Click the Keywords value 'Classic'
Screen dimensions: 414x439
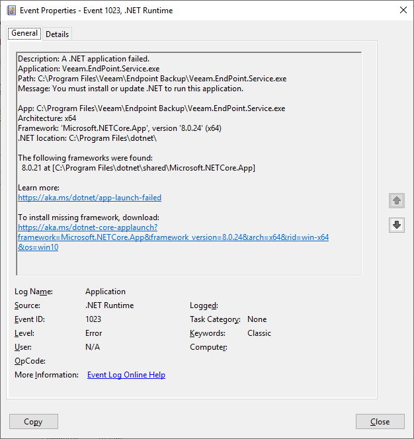(x=259, y=333)
